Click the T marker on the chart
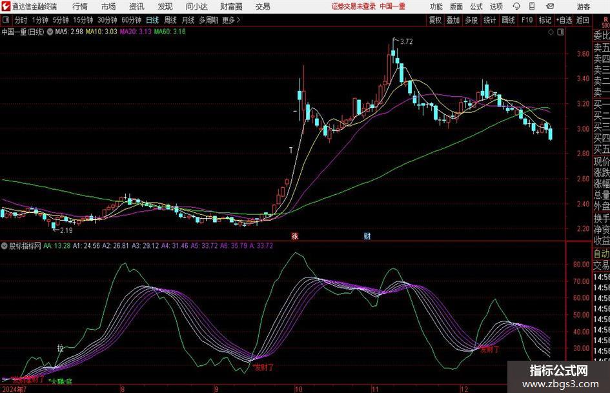 point(290,150)
